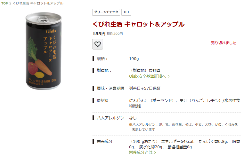
Task: Click the heart favorite icon
Action: click(98, 44)
